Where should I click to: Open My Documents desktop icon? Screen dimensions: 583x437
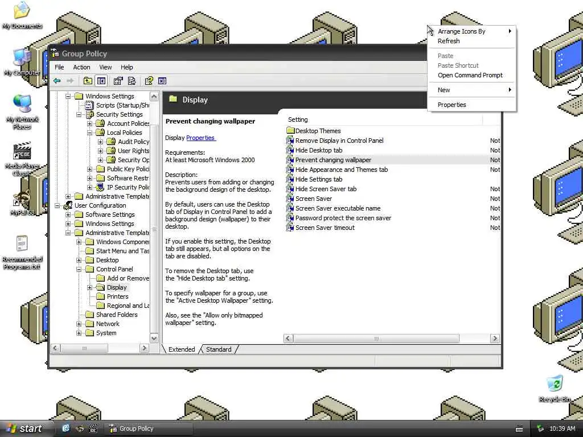coord(22,14)
